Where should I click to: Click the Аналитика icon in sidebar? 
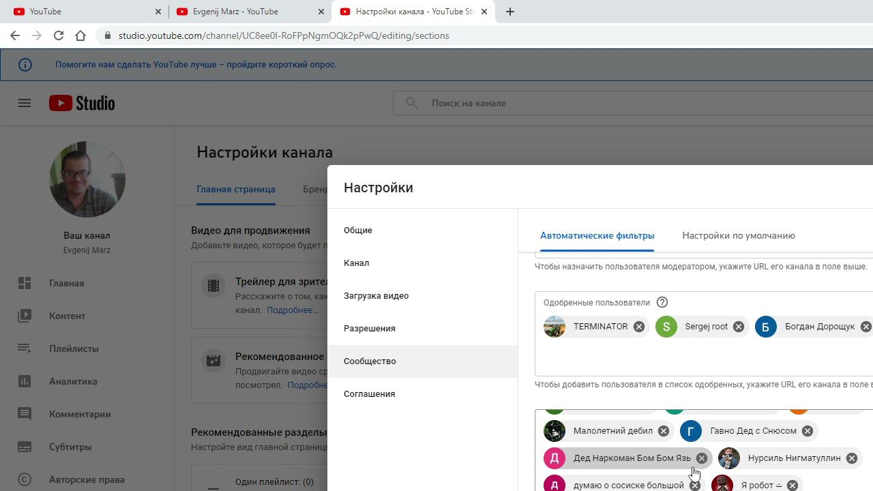25,381
